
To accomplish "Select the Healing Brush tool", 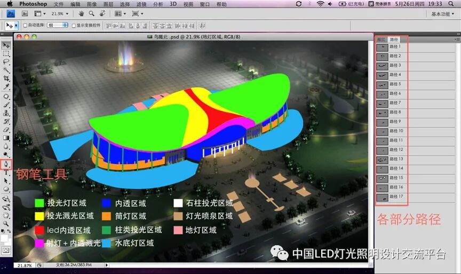I will coord(6,96).
